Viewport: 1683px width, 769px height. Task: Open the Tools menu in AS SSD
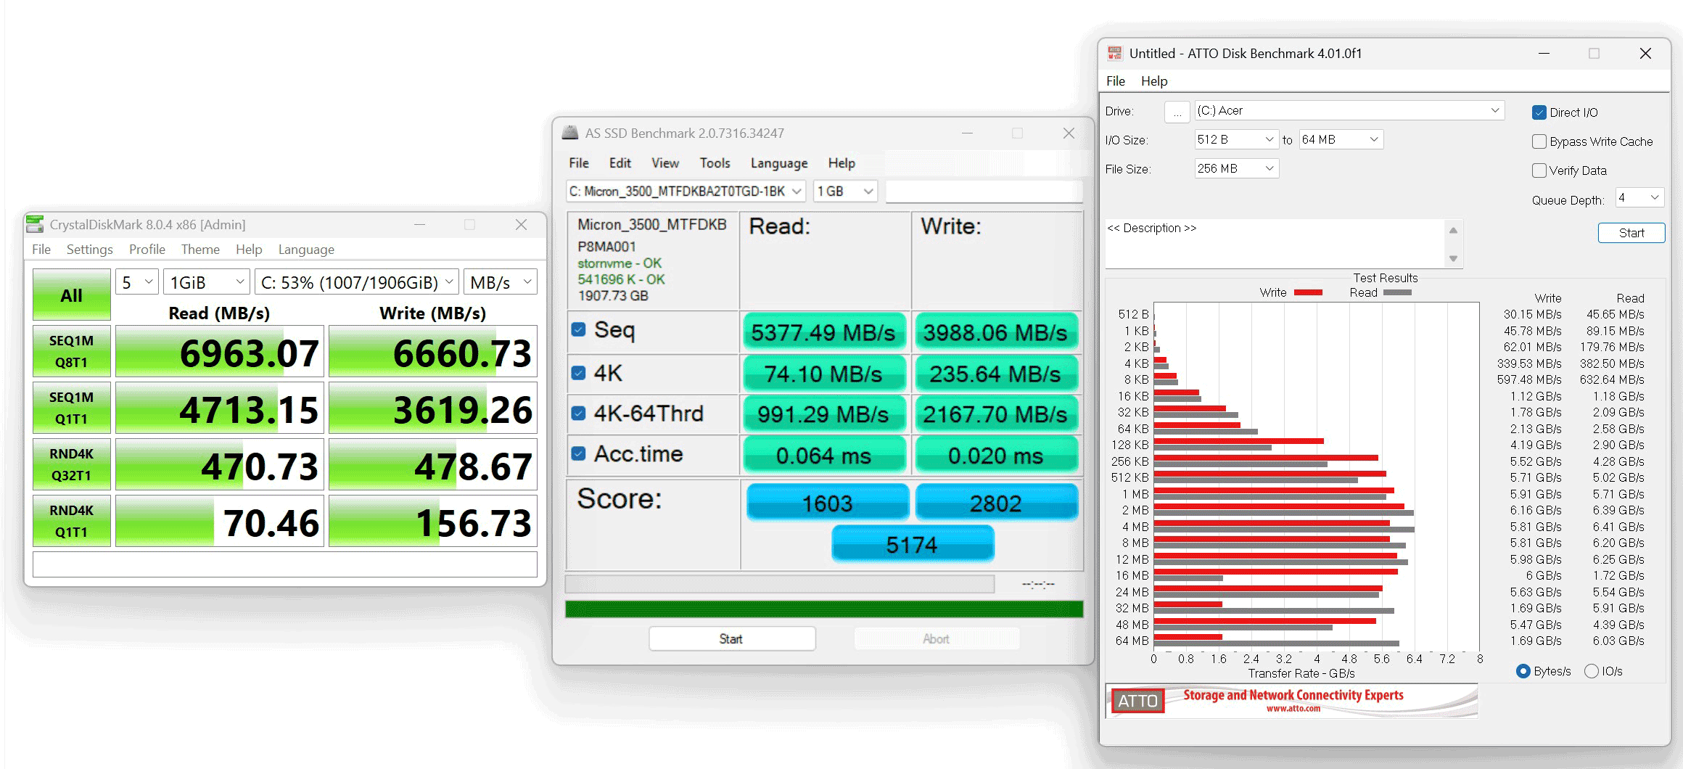coord(715,163)
